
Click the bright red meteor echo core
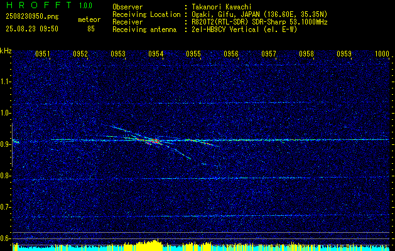click(155, 142)
